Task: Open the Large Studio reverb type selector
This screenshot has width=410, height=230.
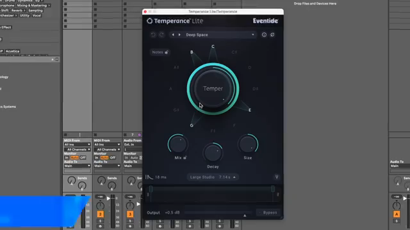Action: tap(212, 177)
